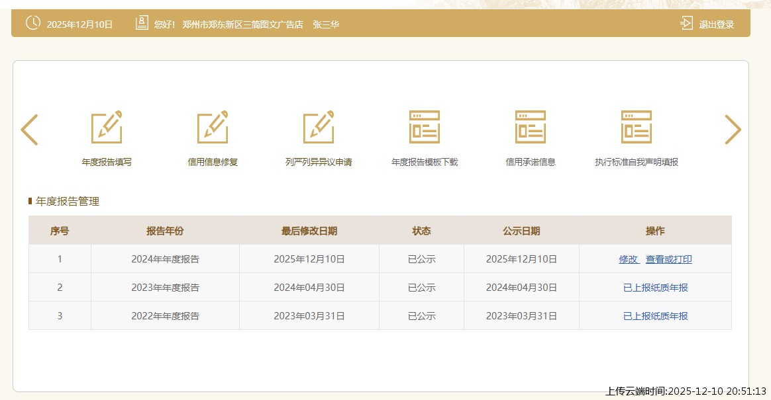Open the 年度报告填写 icon
771x400 pixels.
point(107,127)
